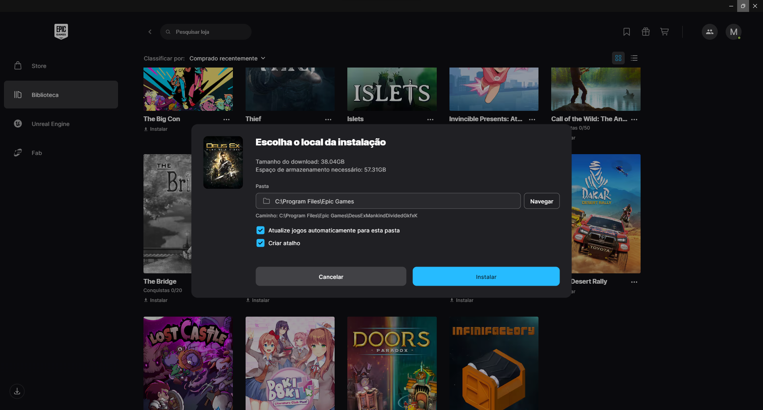The image size is (763, 410).
Task: Click the Fab logo icon
Action: tap(18, 153)
